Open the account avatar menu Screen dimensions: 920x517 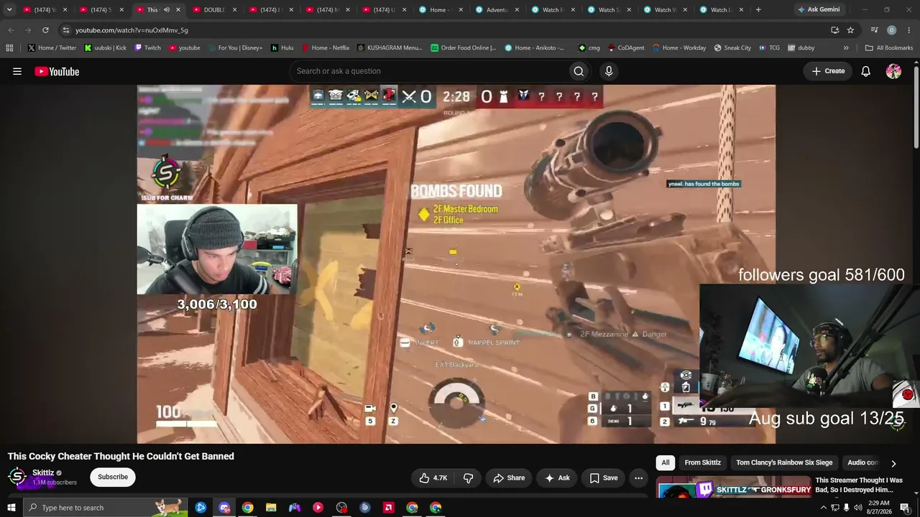point(893,71)
